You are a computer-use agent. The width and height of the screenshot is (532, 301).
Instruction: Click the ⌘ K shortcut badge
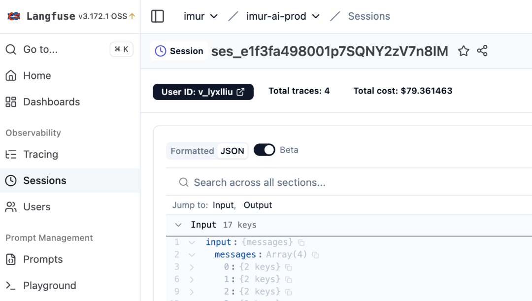(x=122, y=50)
